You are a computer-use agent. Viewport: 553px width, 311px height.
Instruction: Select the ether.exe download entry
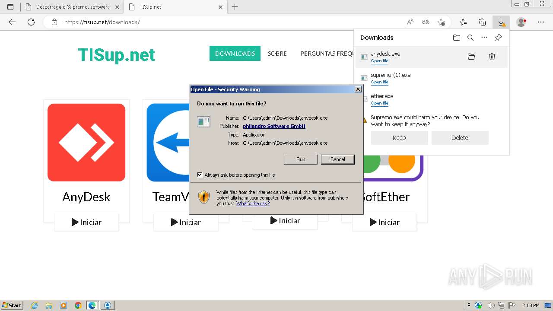tap(431, 99)
